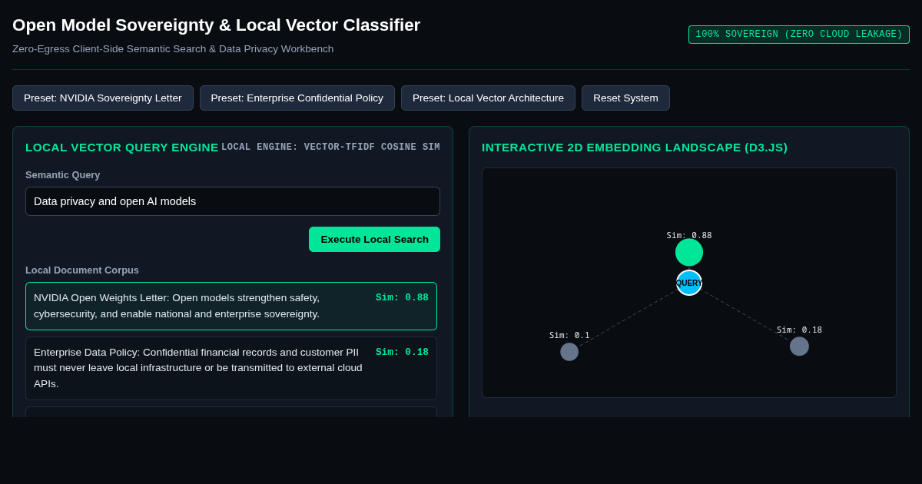This screenshot has height=484, width=922.
Task: Click the Local Vector Query Engine heading
Action: [122, 147]
